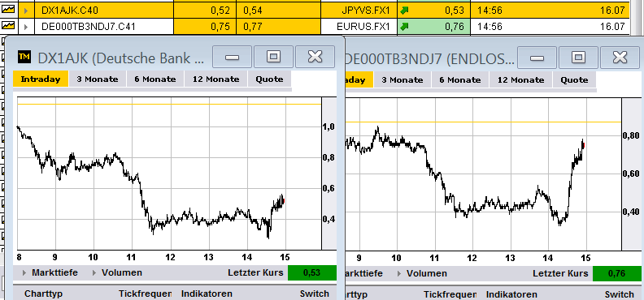This screenshot has height=300, width=644.
Task: Click DX1AJK window title text
Action: tap(121, 58)
